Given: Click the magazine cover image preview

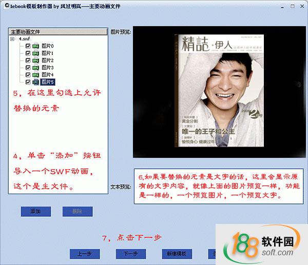Looking at the screenshot, I should point(219,91).
